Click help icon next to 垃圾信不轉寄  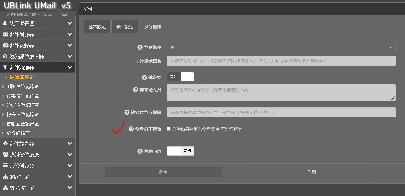coord(131,129)
